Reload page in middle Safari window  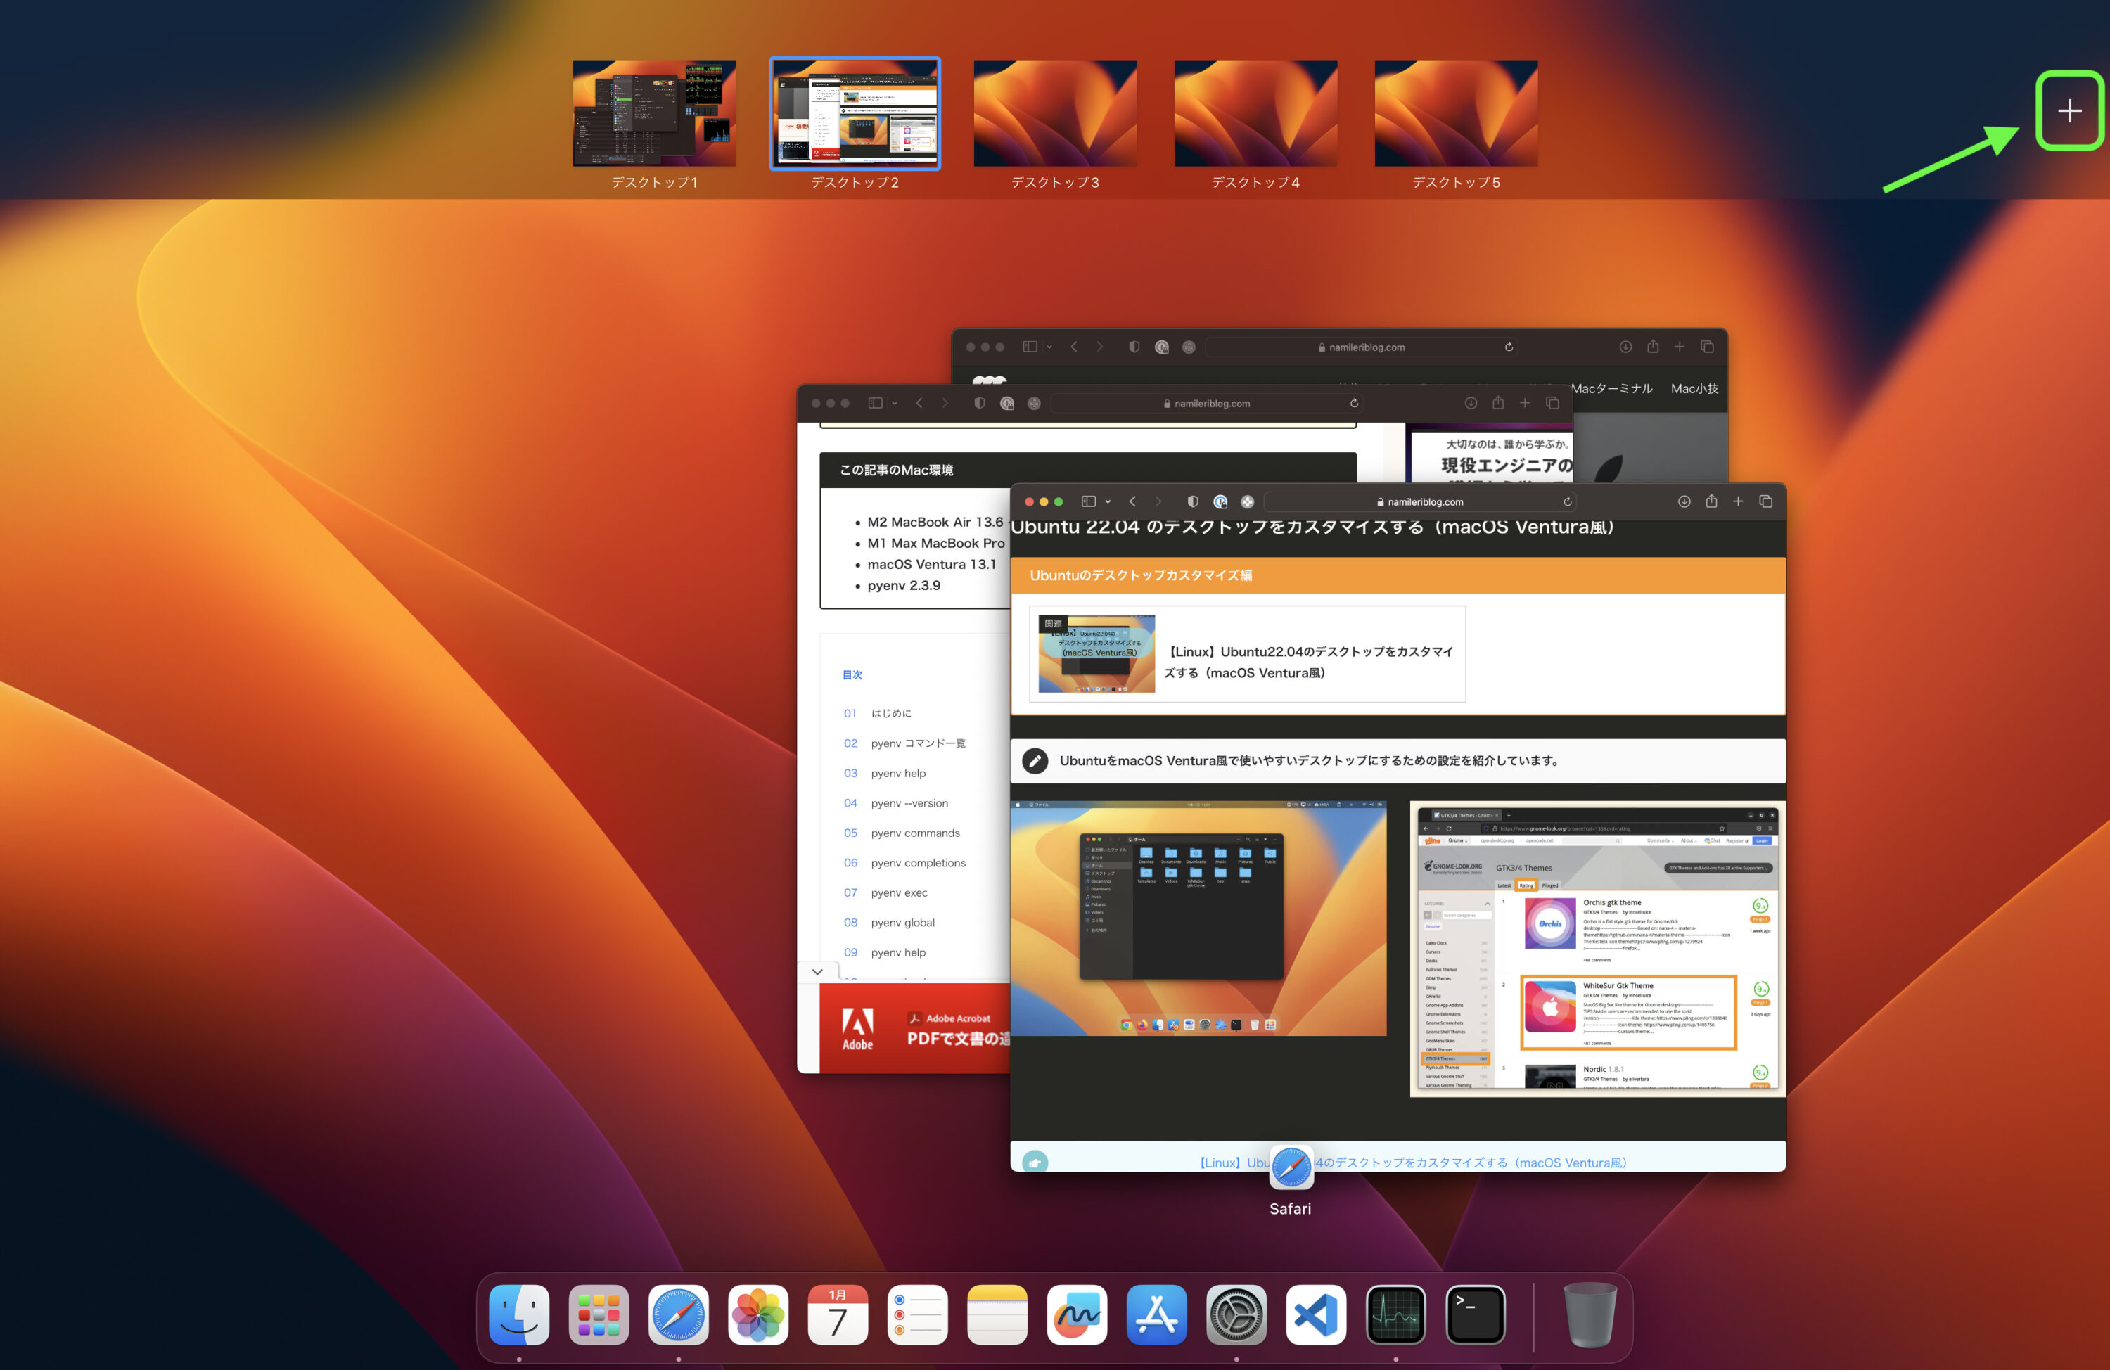click(1354, 404)
